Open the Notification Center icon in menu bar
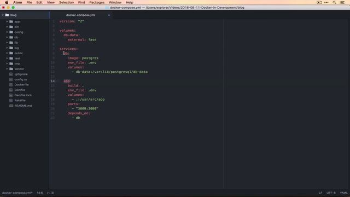 pos(342,2)
